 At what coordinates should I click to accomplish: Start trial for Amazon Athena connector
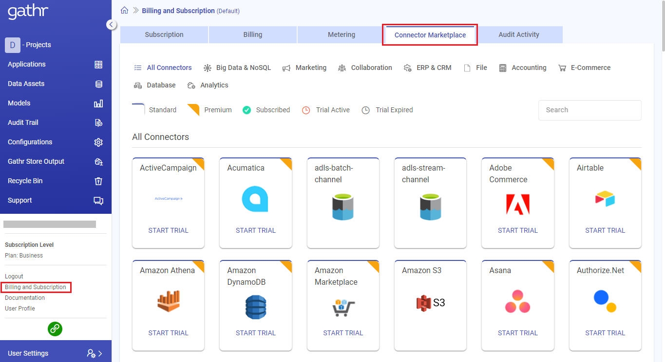point(168,333)
